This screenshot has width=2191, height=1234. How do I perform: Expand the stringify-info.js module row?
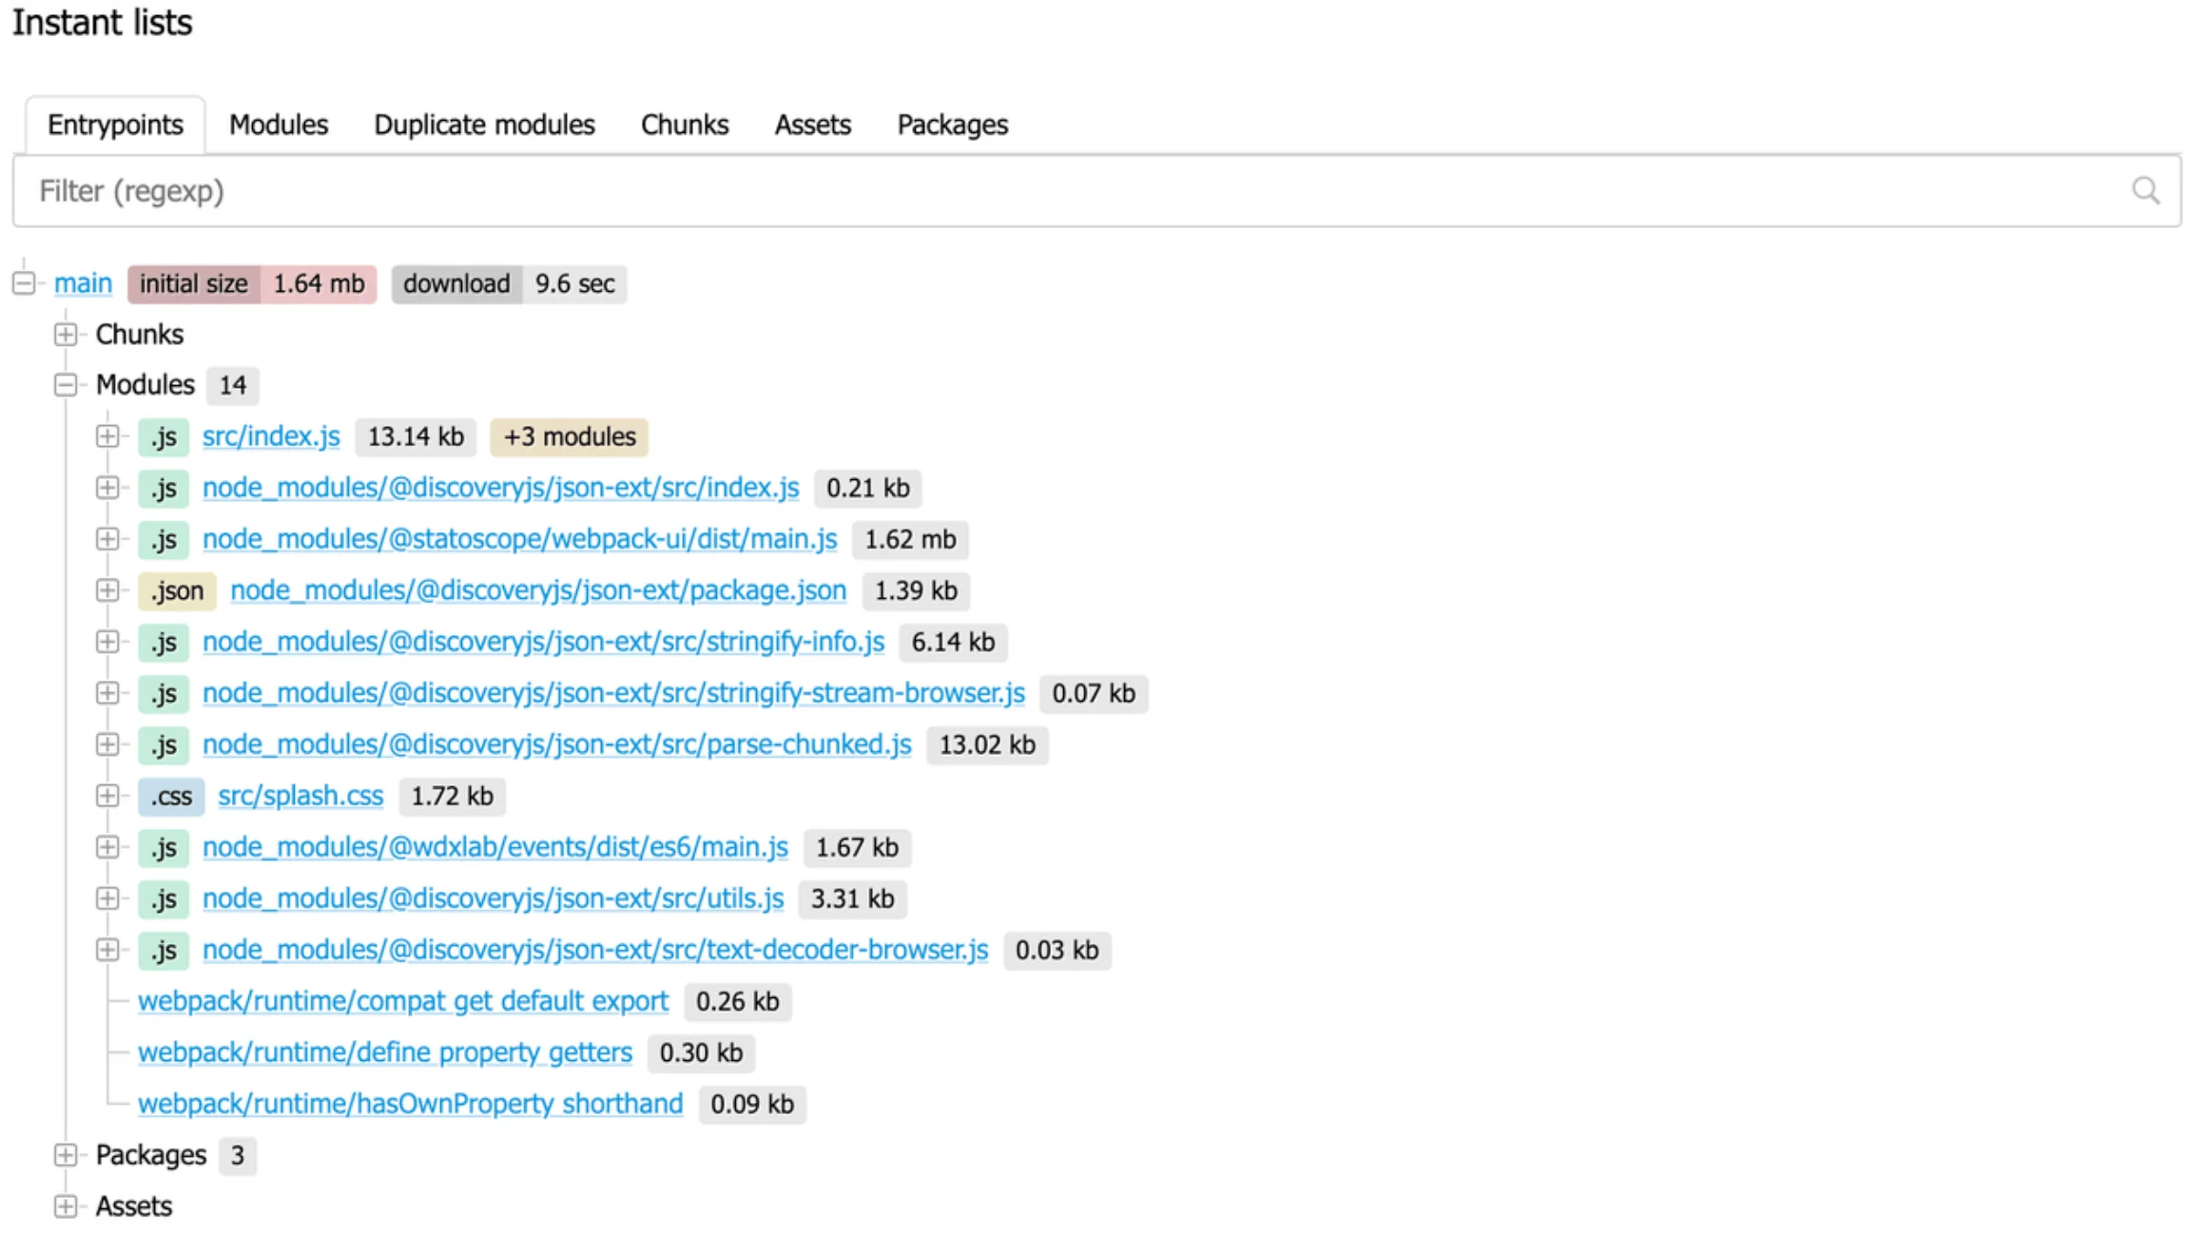[x=107, y=642]
